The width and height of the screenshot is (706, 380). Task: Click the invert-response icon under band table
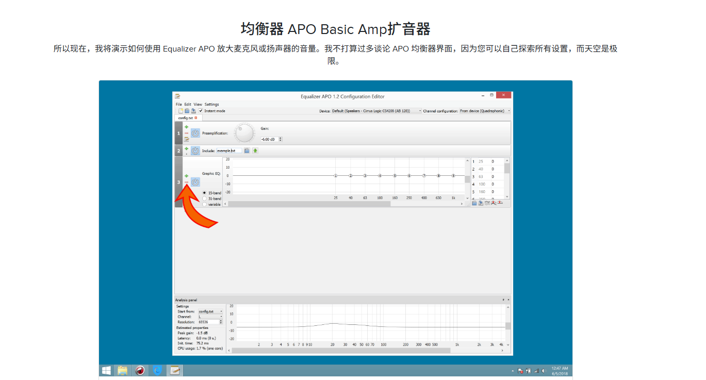point(487,203)
